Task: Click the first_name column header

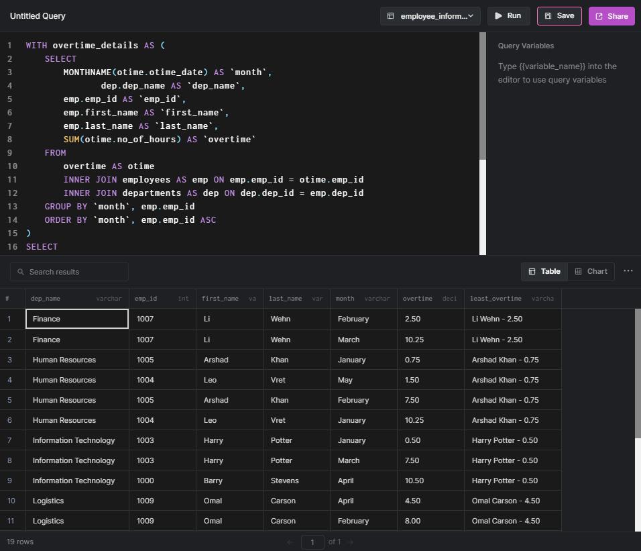Action: 229,299
